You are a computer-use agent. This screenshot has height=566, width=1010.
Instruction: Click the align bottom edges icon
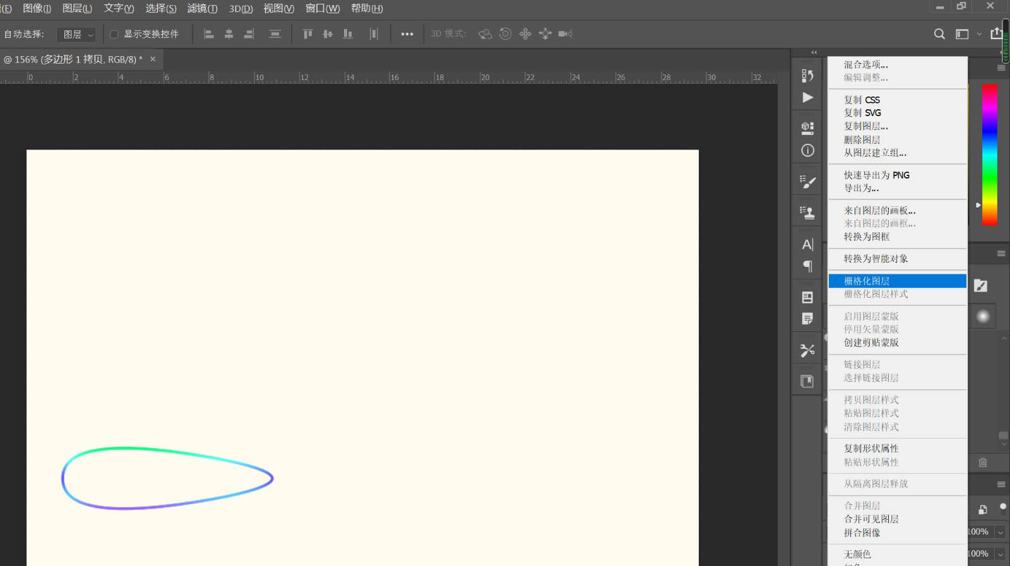348,34
